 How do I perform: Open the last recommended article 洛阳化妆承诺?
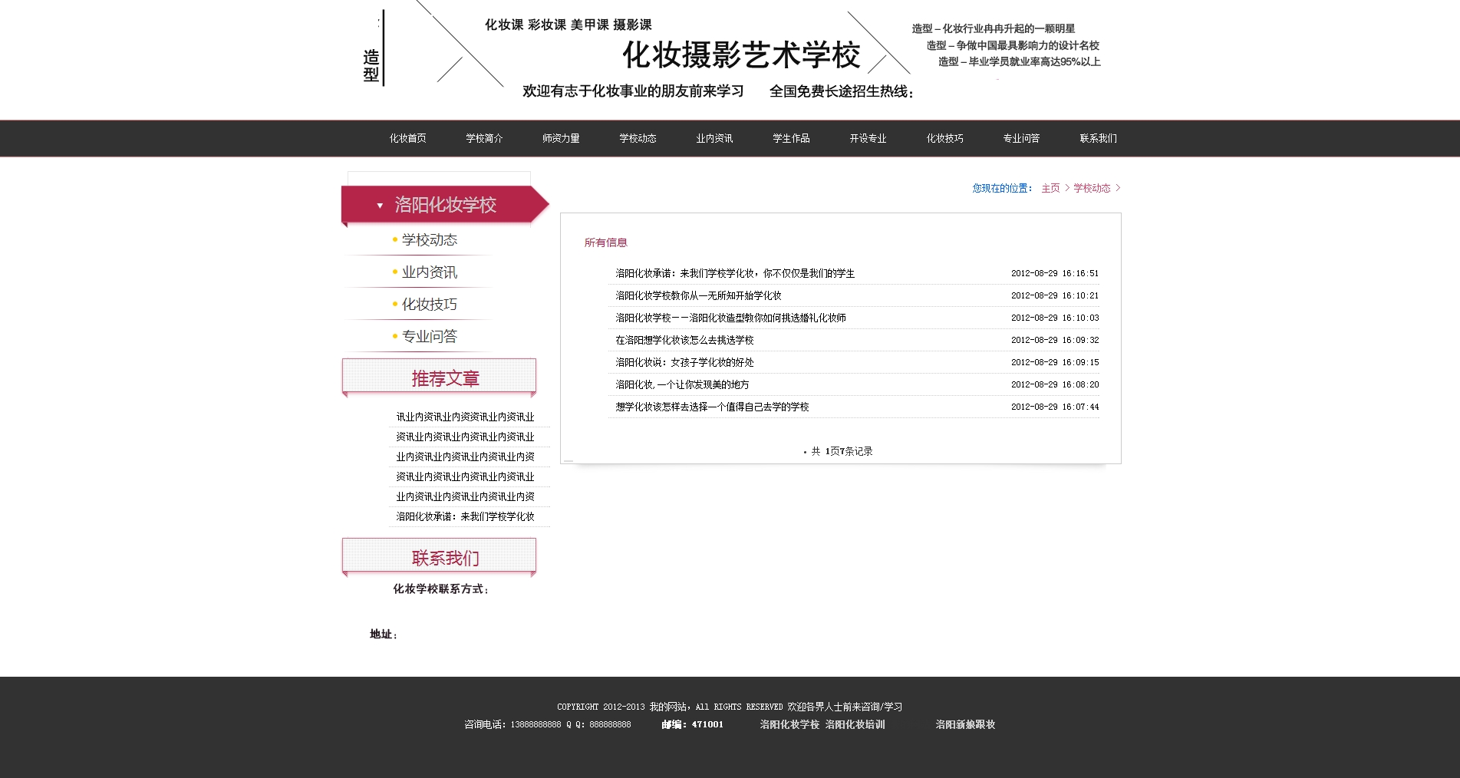(465, 516)
